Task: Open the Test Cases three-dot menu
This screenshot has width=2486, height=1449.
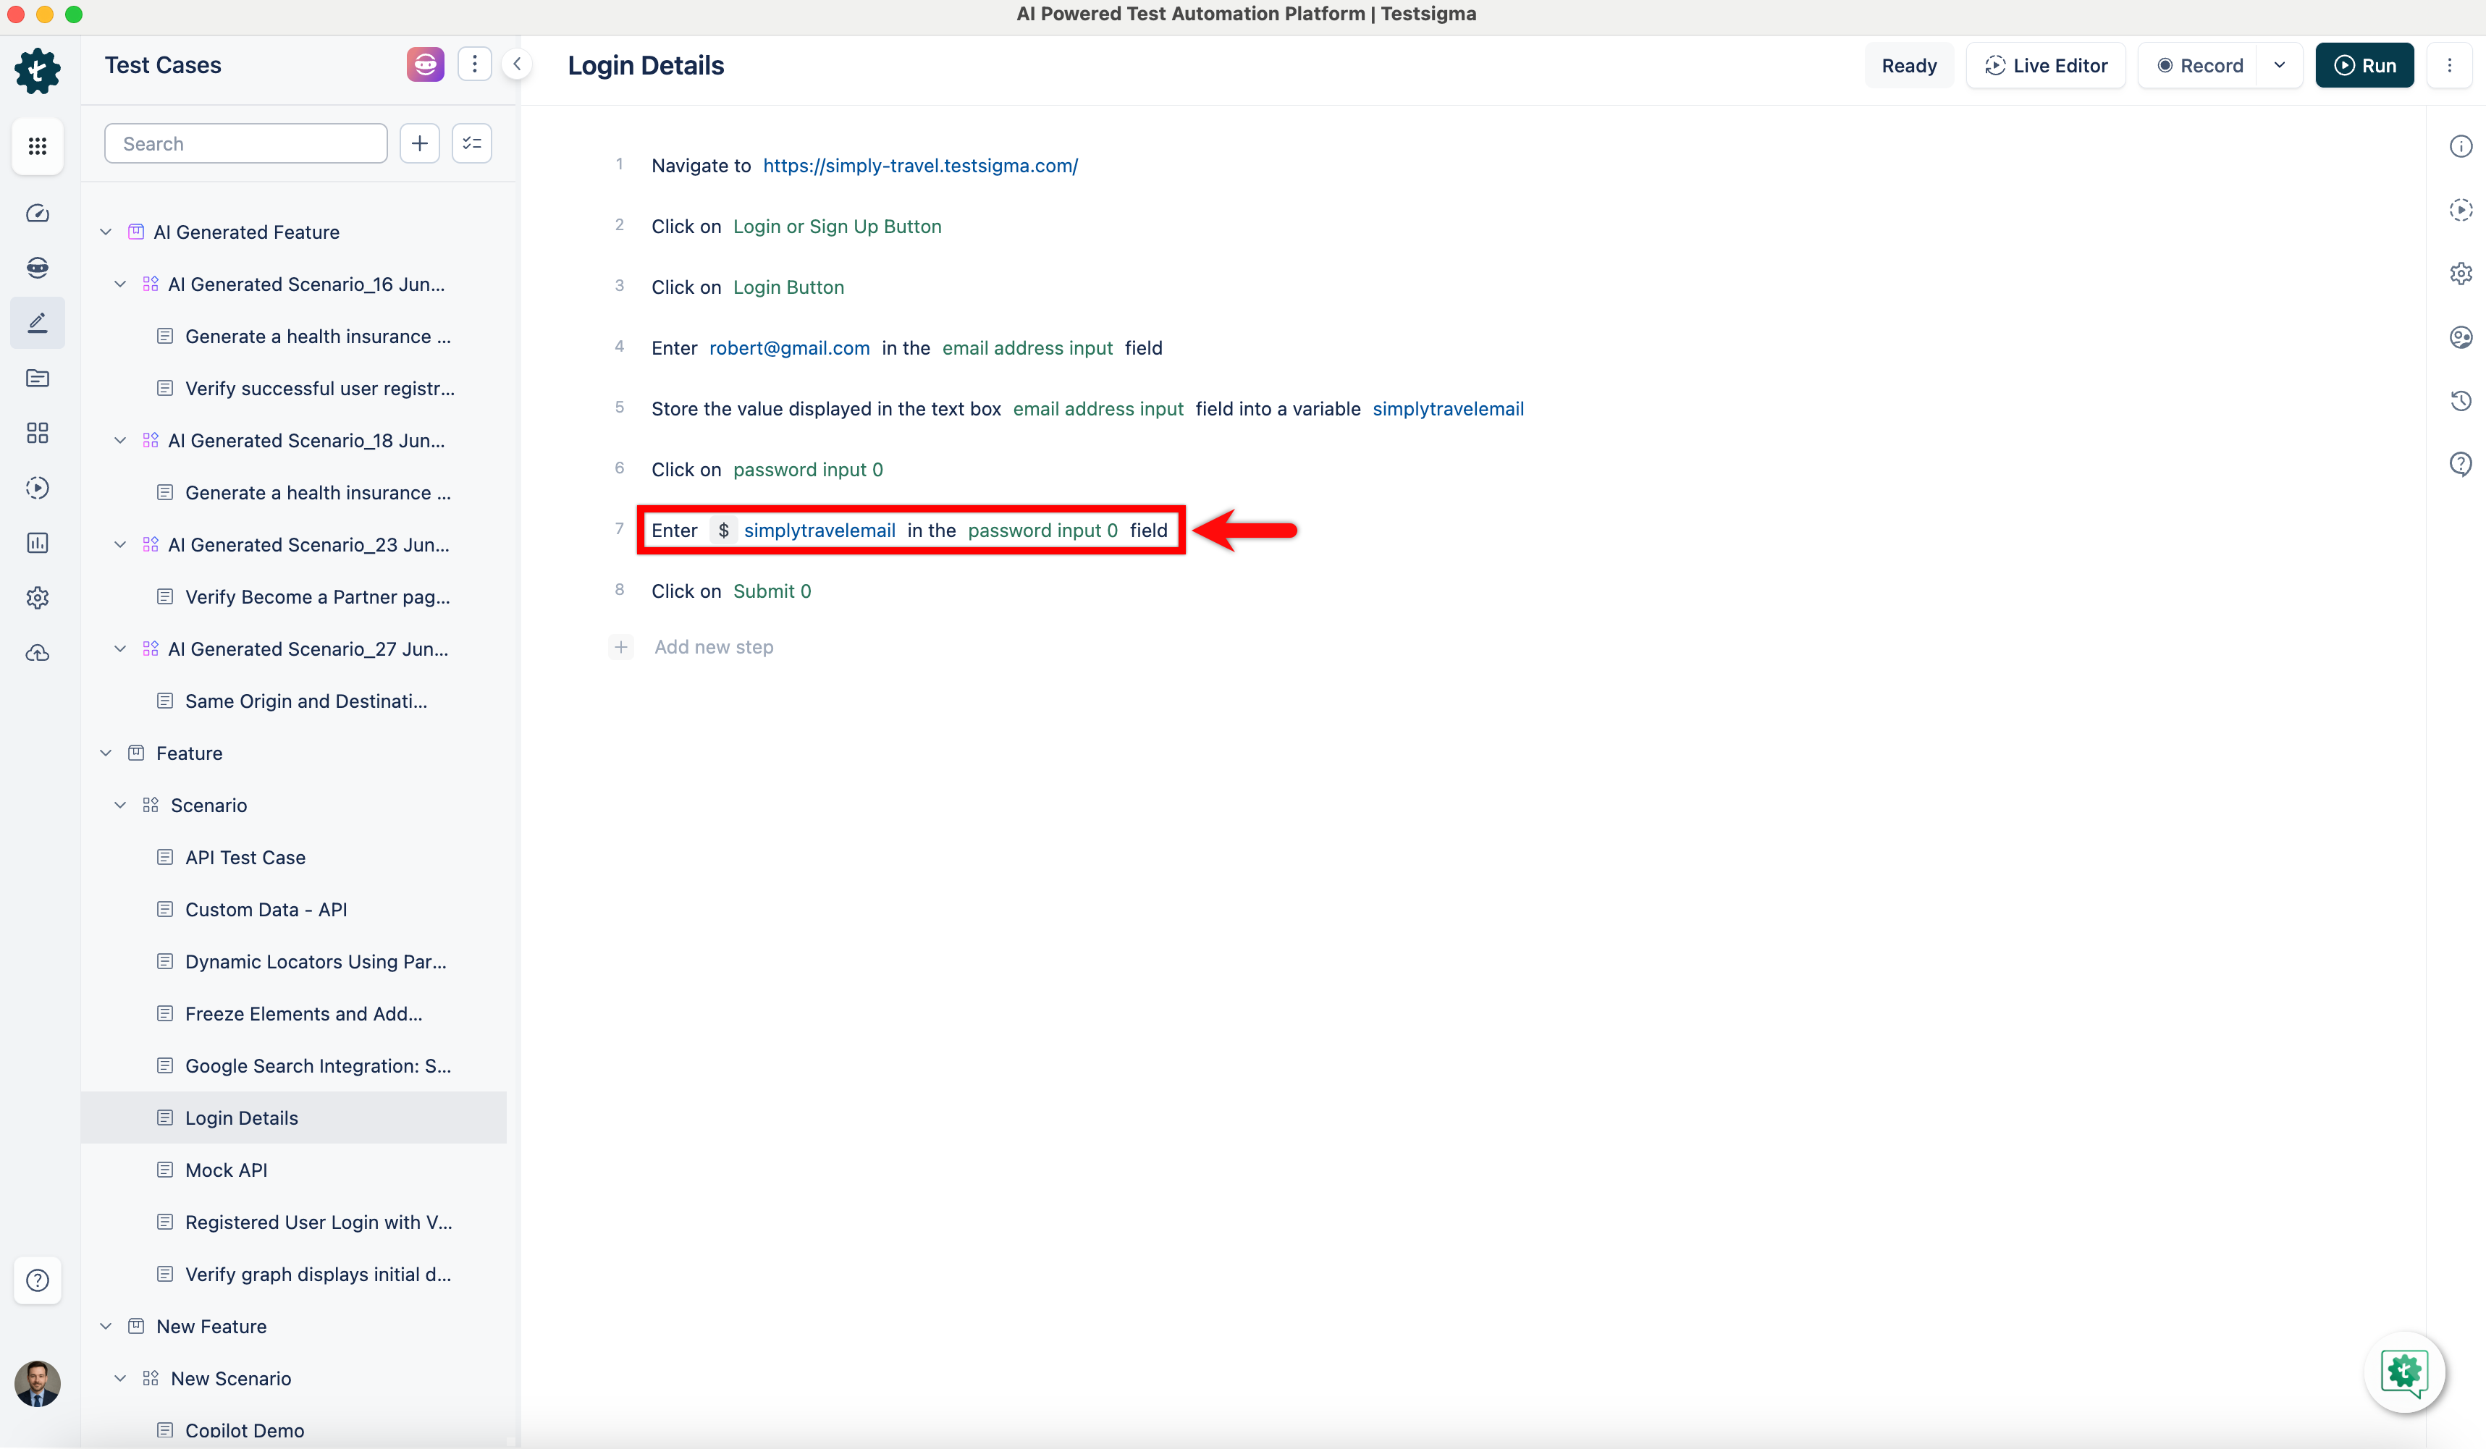Action: pos(474,63)
